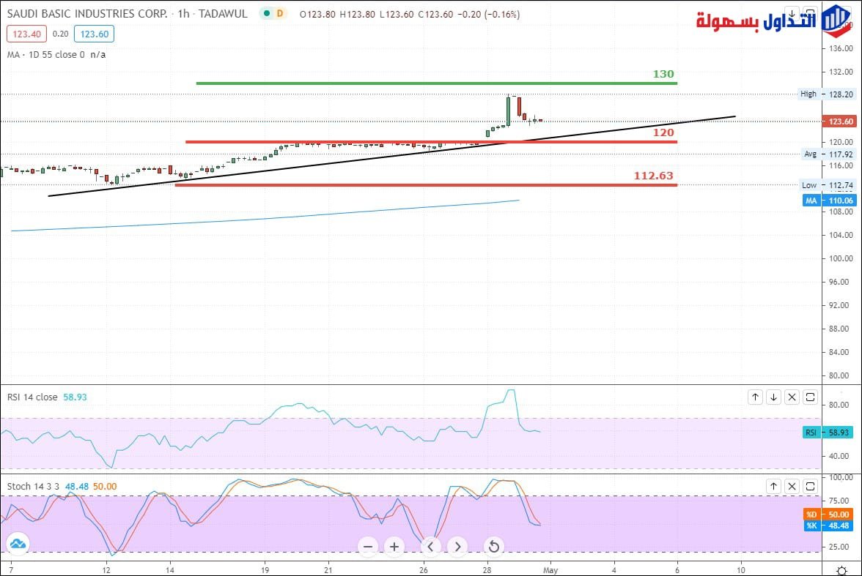Click the High 128.20 price label

[x=827, y=94]
